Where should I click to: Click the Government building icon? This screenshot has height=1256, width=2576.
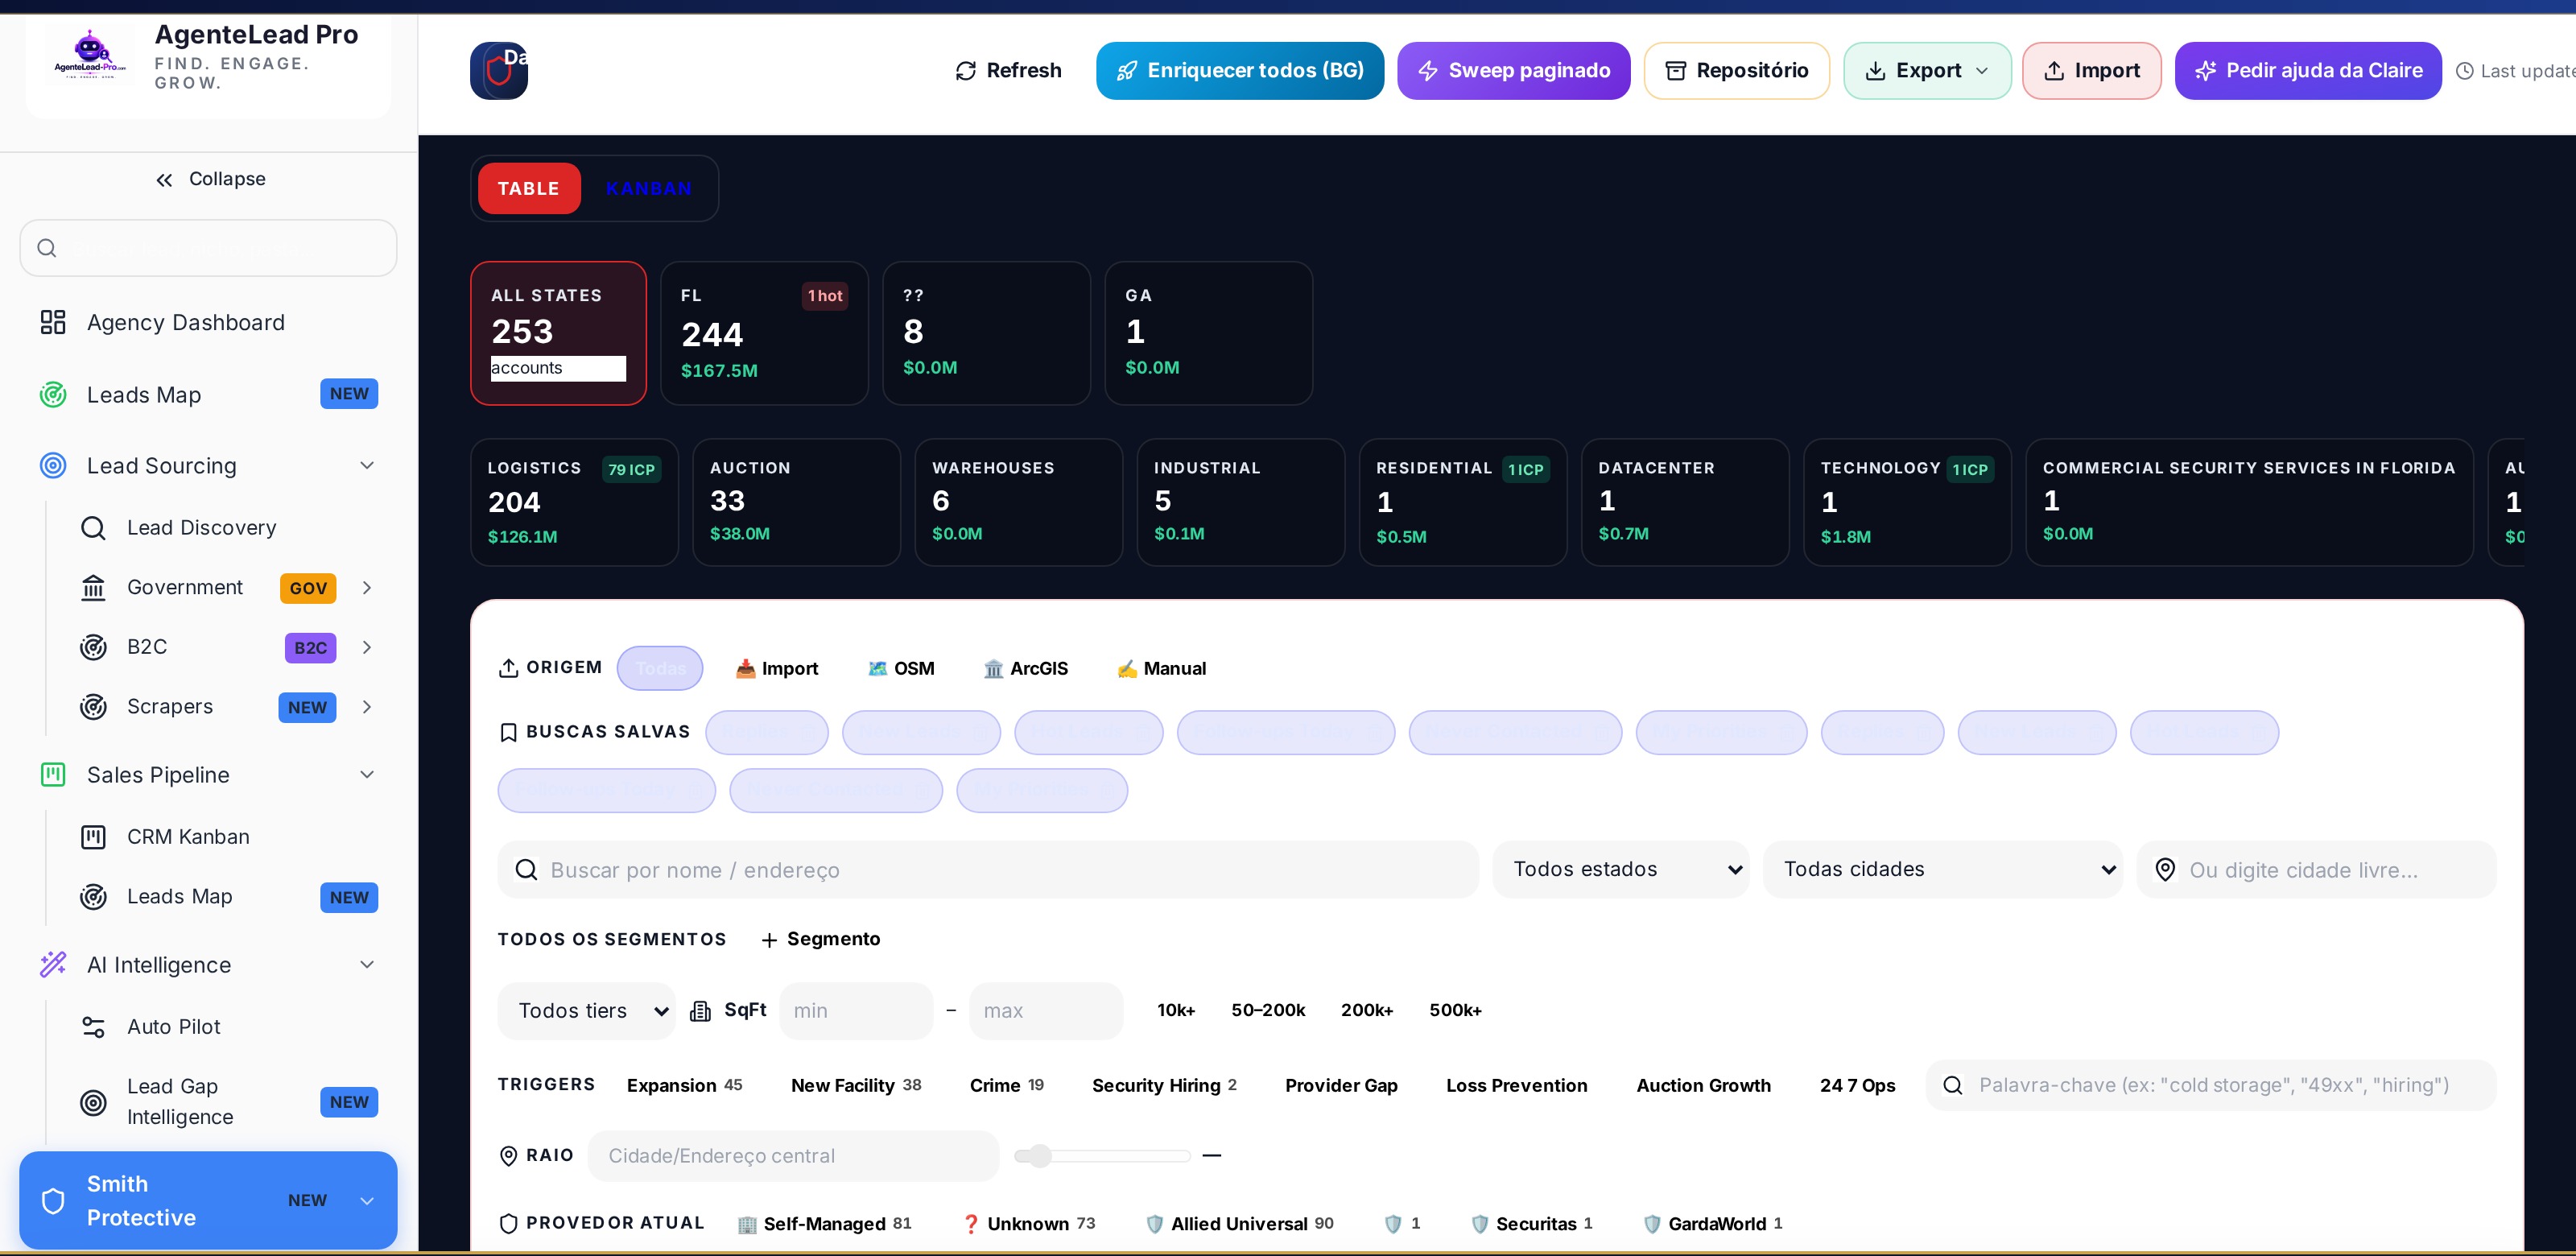(x=93, y=588)
